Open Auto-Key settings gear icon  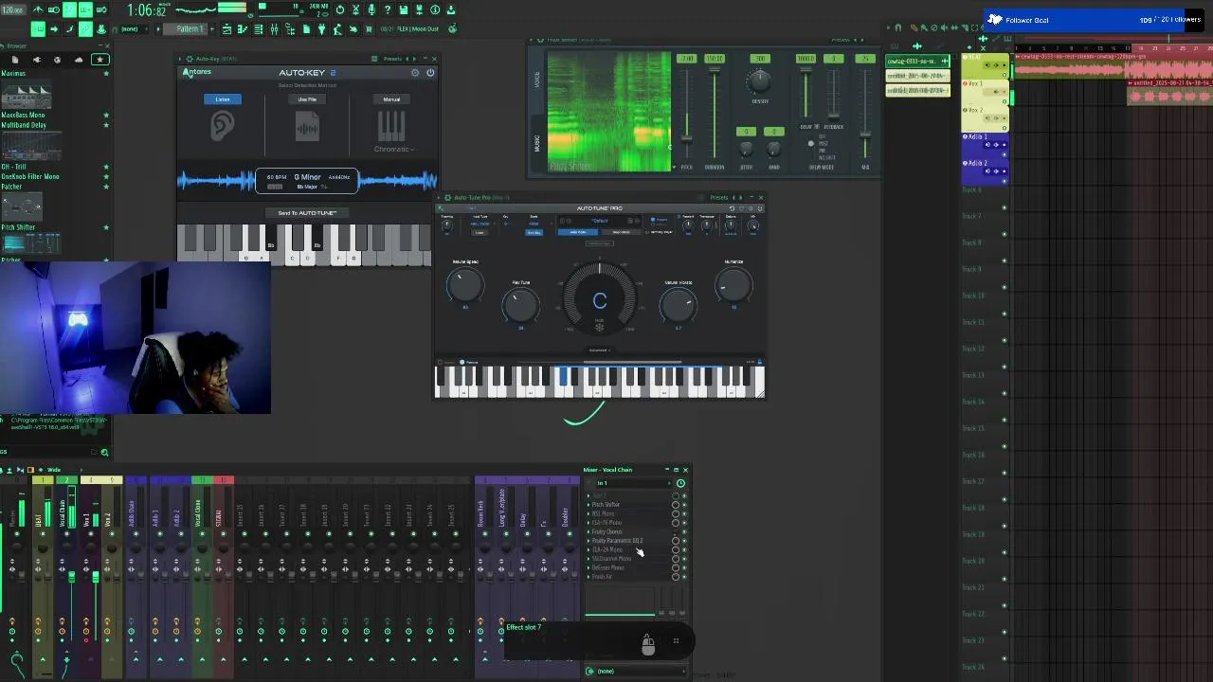415,73
